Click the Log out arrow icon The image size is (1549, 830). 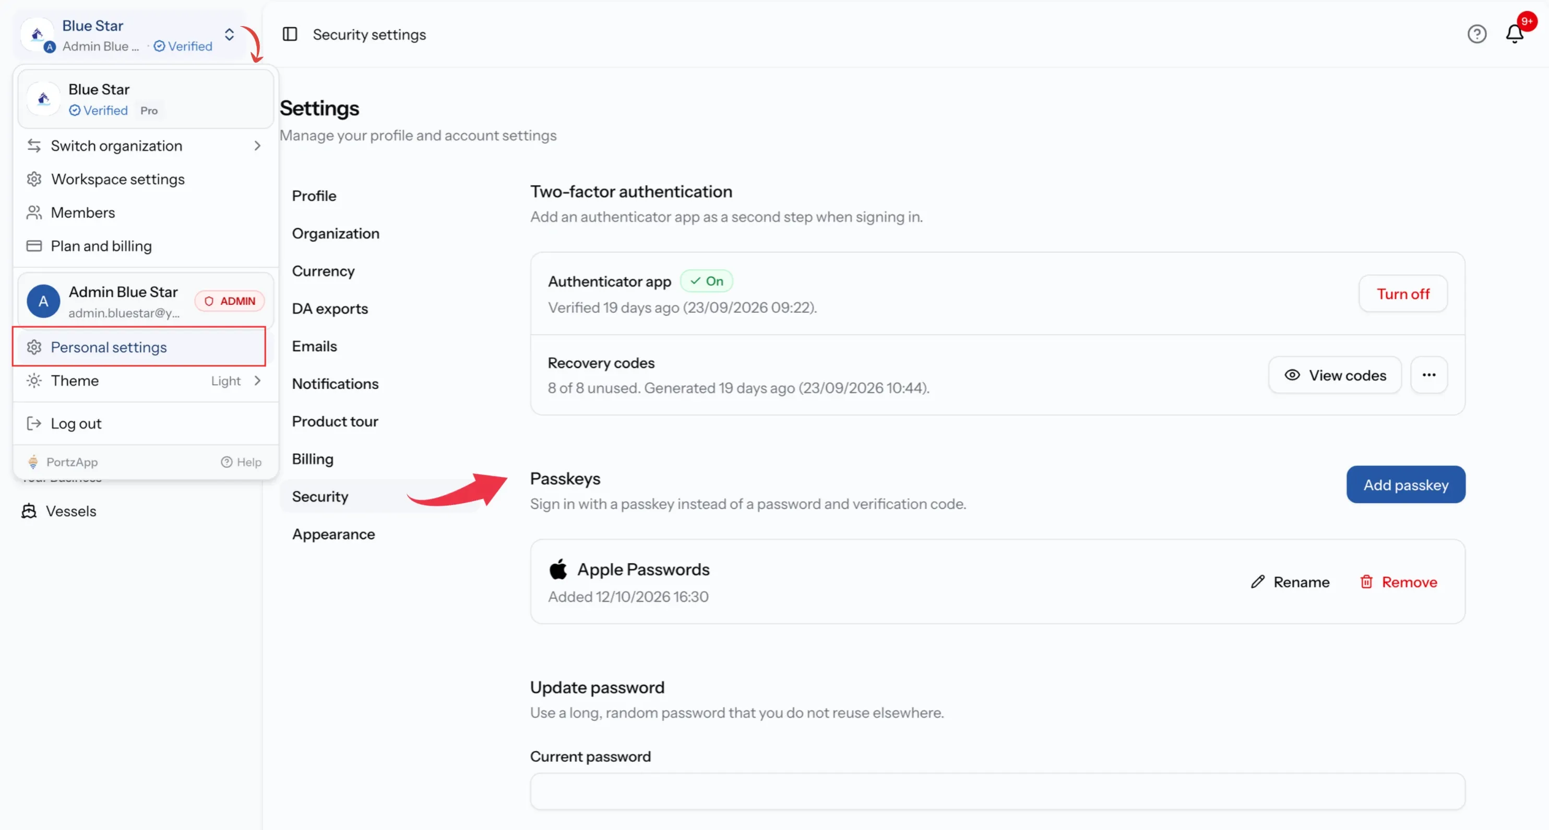[34, 423]
